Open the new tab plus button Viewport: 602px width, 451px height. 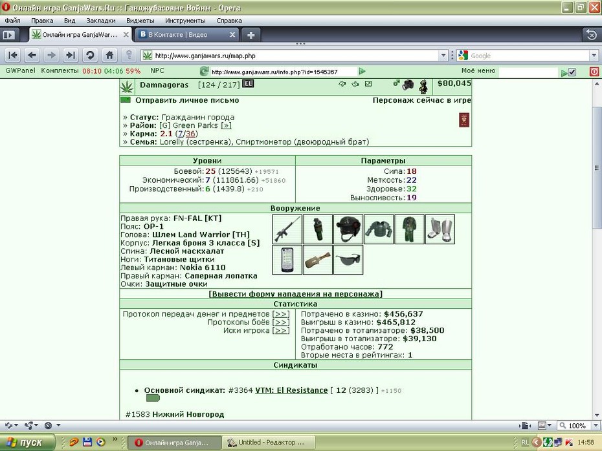point(251,35)
